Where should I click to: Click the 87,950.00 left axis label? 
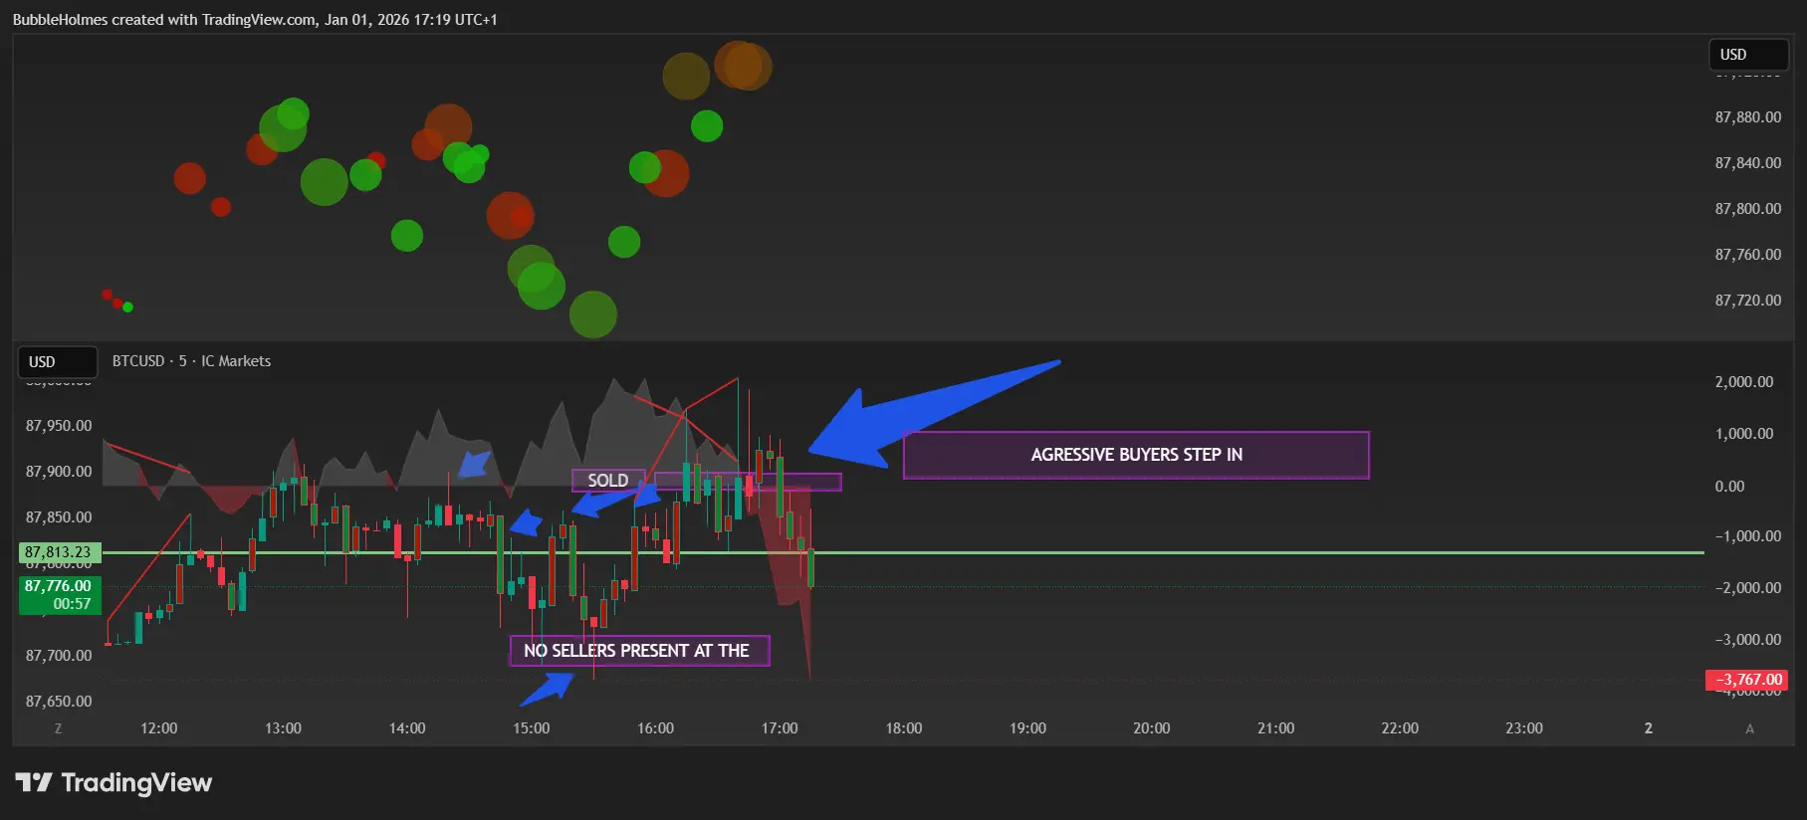coord(59,426)
